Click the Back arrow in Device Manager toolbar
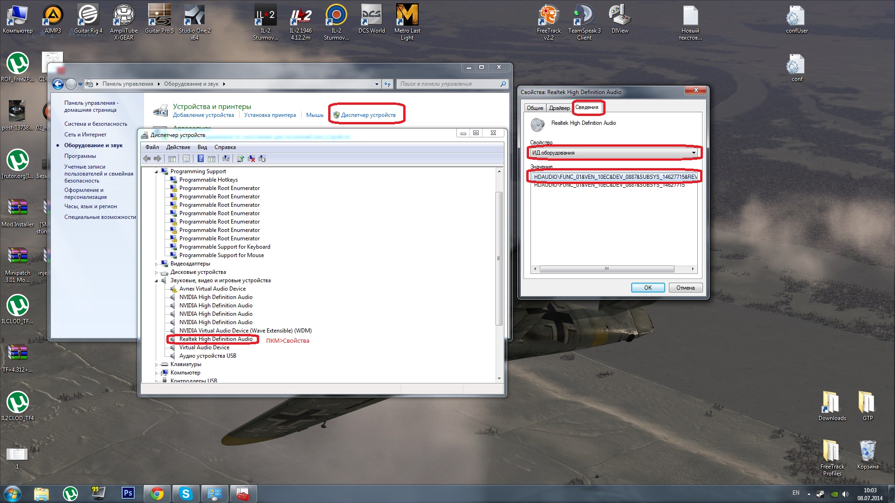Image resolution: width=895 pixels, height=503 pixels. pos(147,159)
